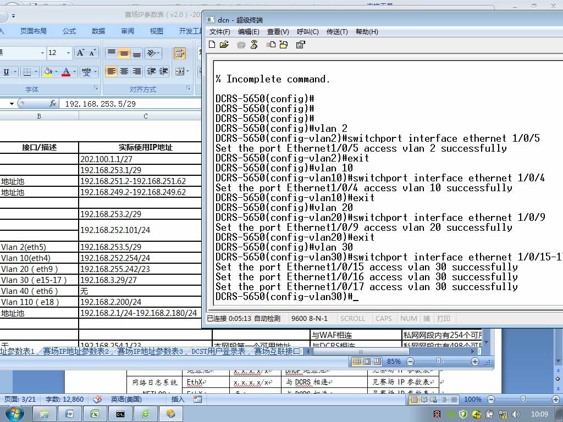Decrease indent in Excel alignment group
The height and width of the screenshot is (422, 563).
tap(151, 71)
